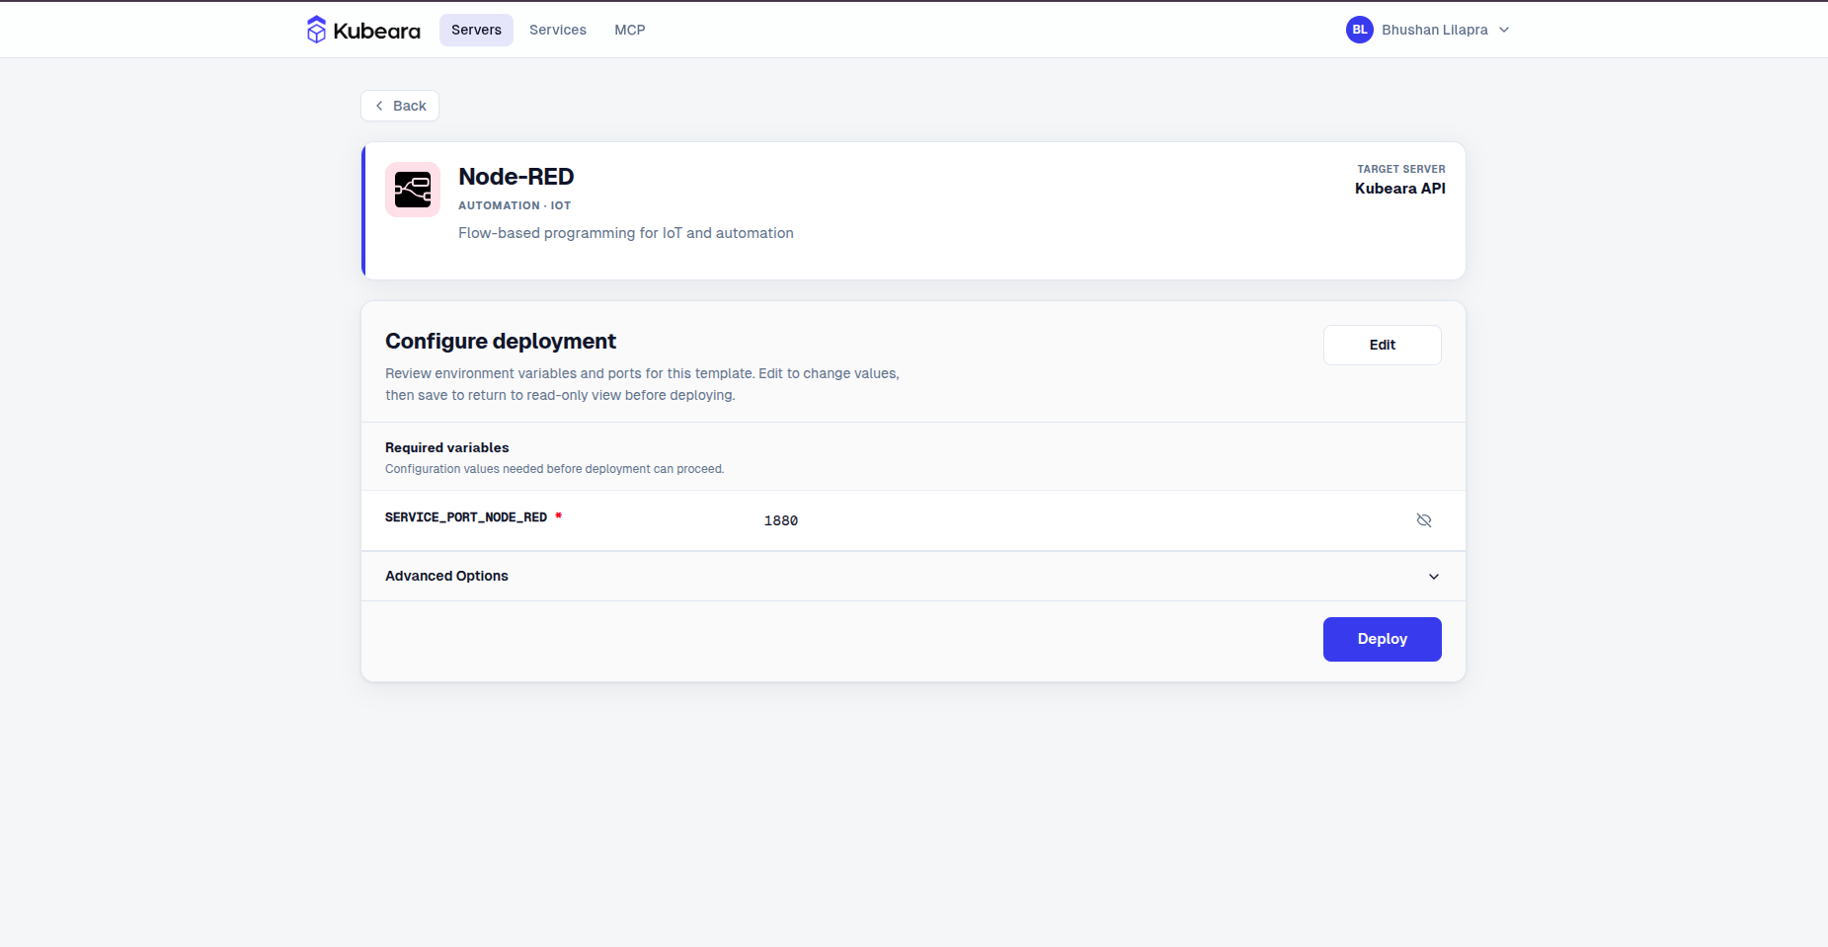The width and height of the screenshot is (1828, 947).
Task: Open the Servers tab
Action: [x=476, y=30]
